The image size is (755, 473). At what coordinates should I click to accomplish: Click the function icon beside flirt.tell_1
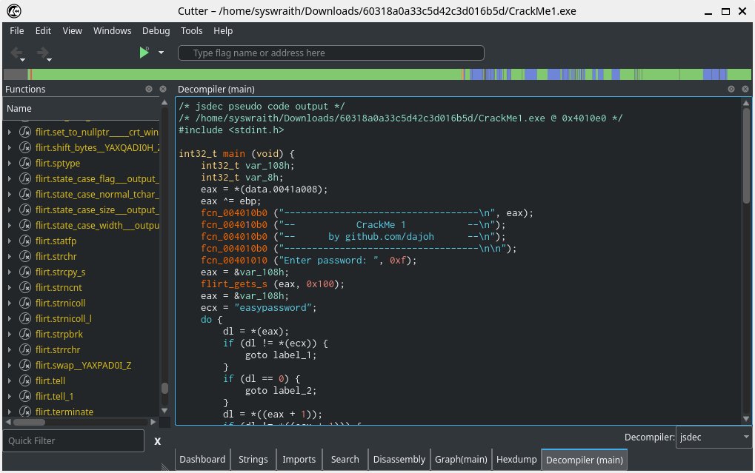click(x=25, y=396)
